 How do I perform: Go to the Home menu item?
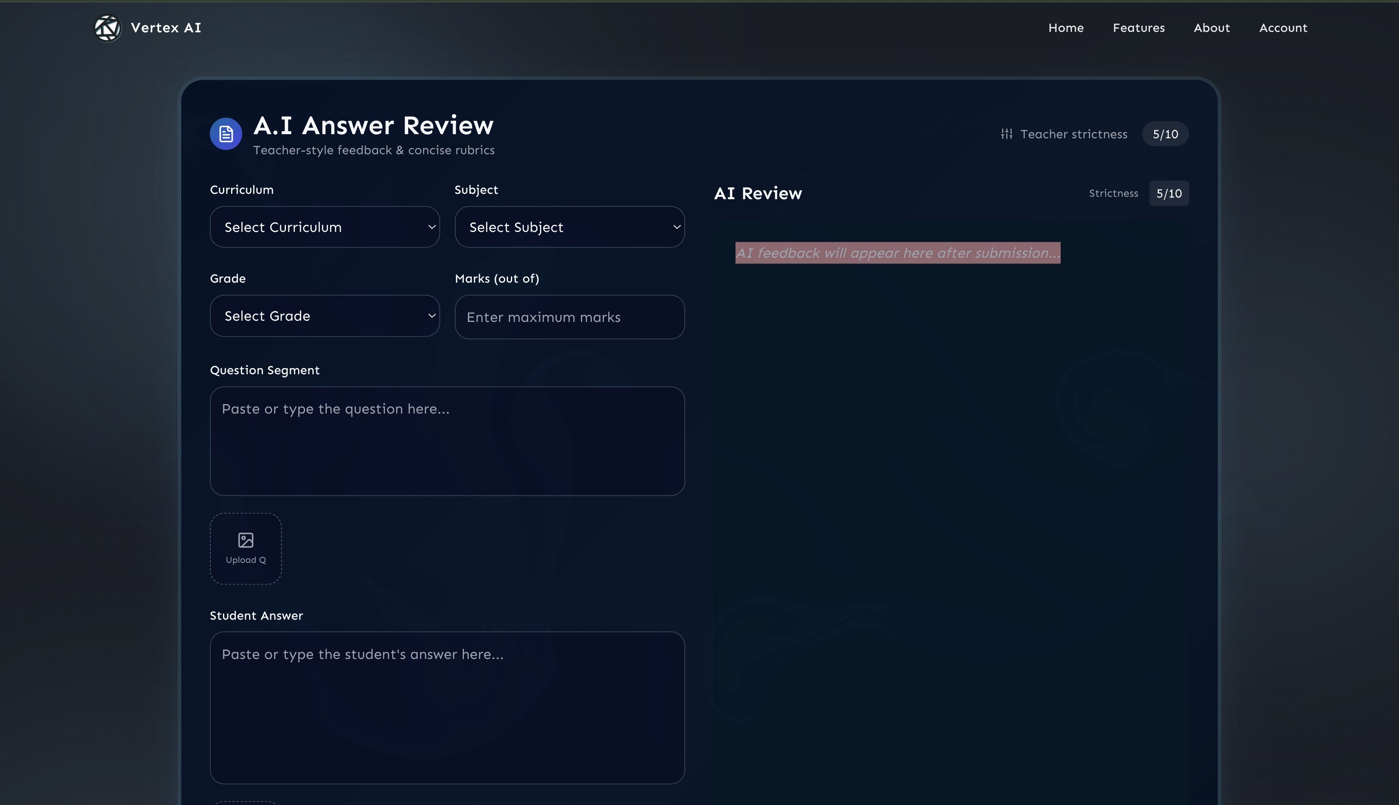[x=1066, y=28]
